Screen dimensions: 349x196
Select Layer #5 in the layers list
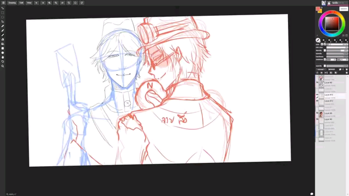tap(331, 84)
